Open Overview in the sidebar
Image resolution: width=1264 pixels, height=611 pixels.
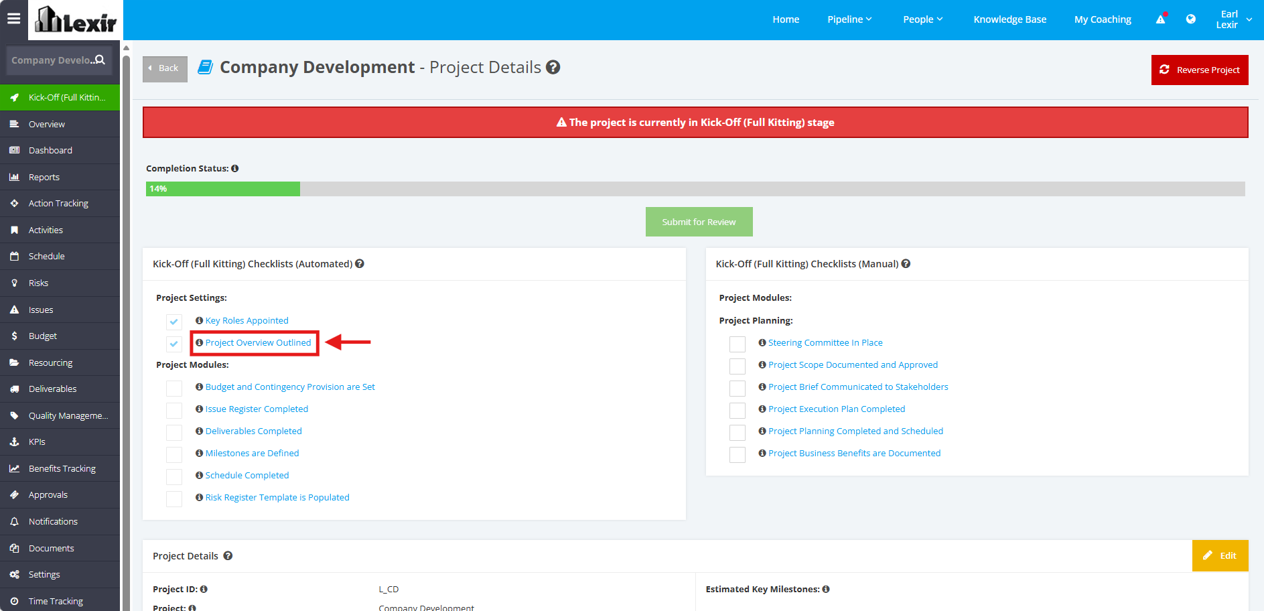click(60, 124)
